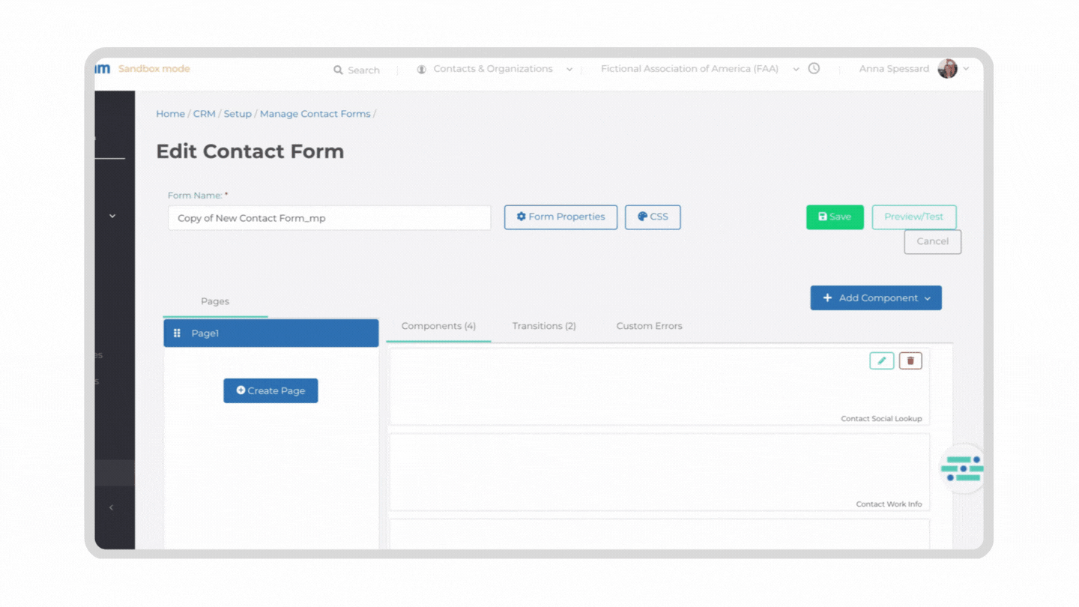
Task: Go to Home breadcrumb link
Action: [x=170, y=114]
